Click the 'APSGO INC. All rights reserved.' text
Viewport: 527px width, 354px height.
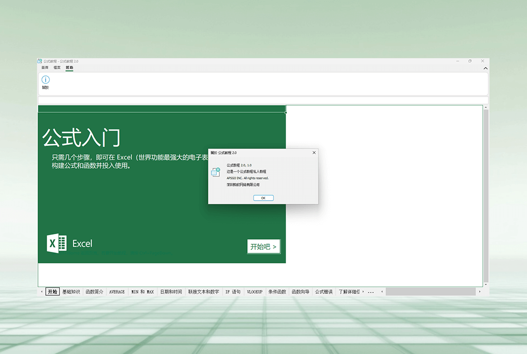[x=247, y=178]
